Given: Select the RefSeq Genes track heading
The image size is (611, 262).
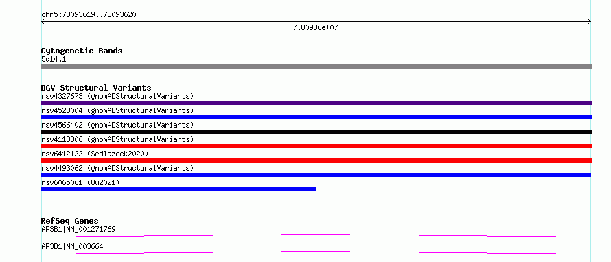Looking at the screenshot, I should (70, 221).
